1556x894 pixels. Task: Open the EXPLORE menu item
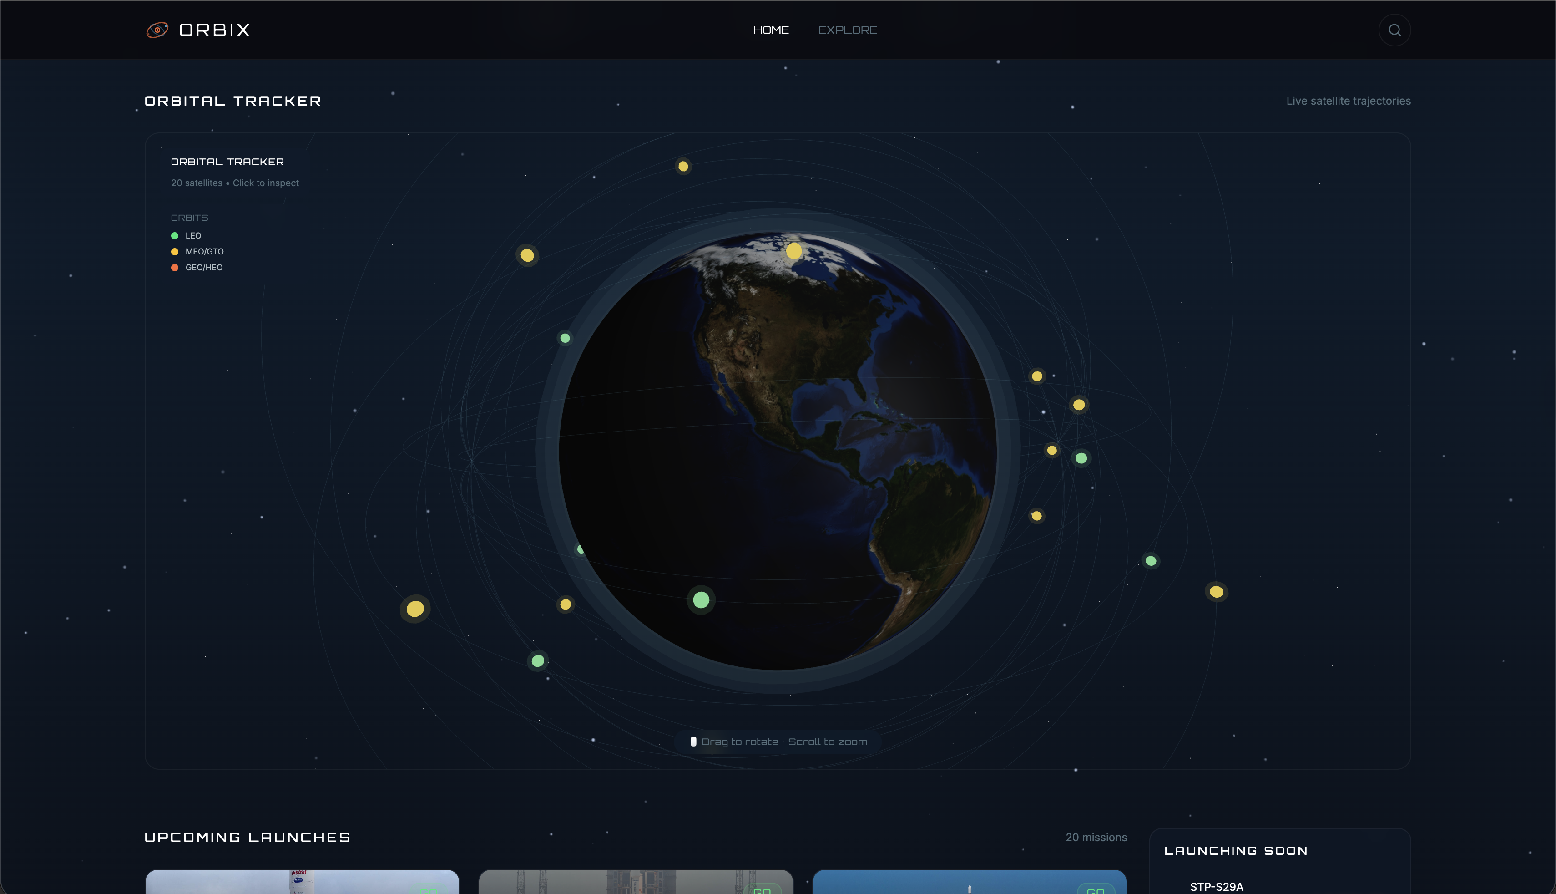(847, 30)
